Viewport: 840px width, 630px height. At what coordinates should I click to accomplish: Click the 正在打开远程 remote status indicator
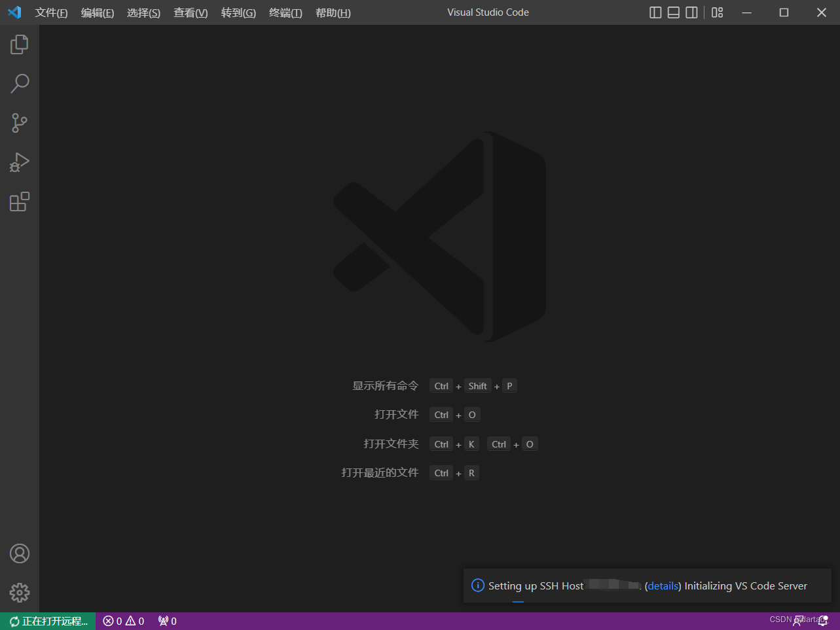[48, 621]
